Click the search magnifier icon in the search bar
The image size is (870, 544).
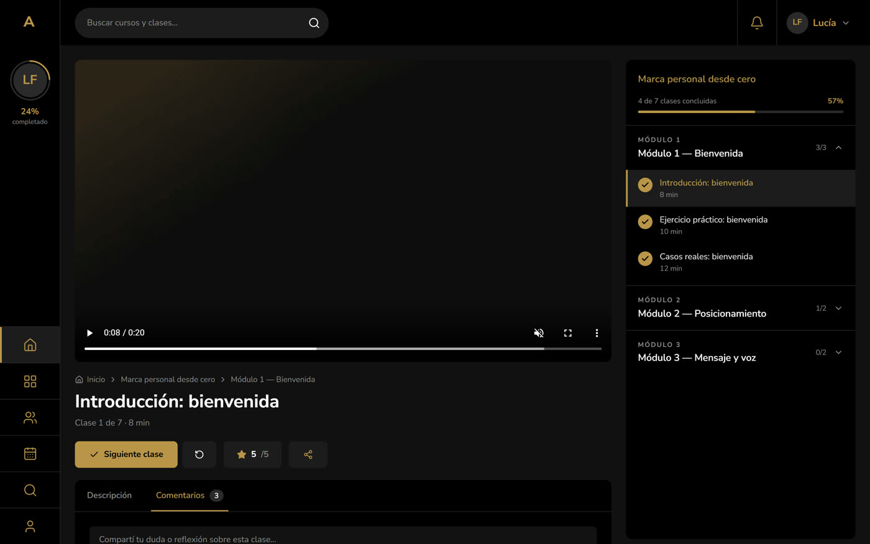pos(314,23)
